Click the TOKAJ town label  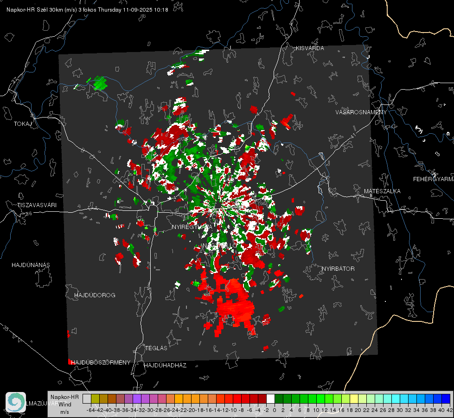pos(23,124)
